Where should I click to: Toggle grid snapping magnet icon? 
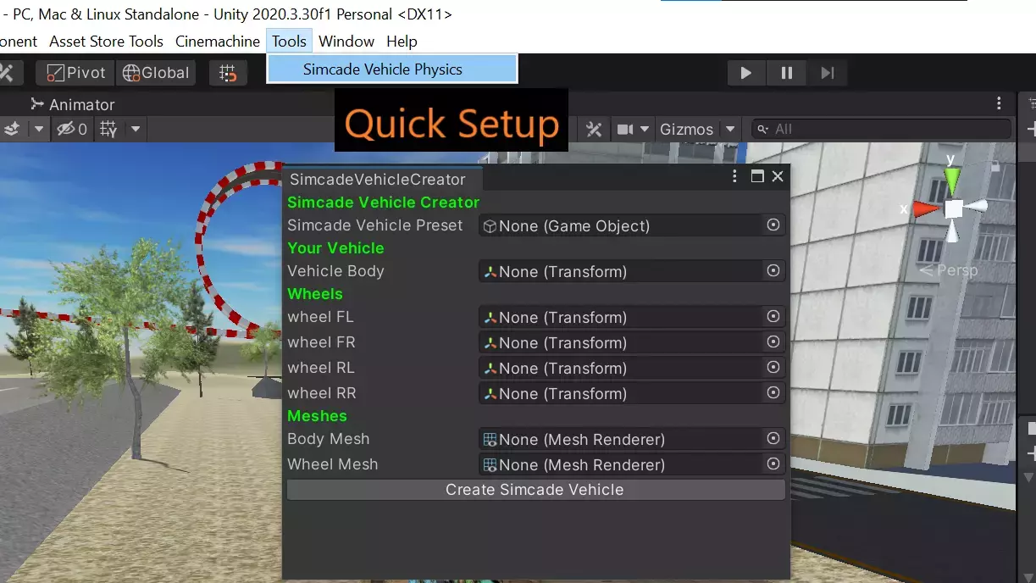click(228, 73)
